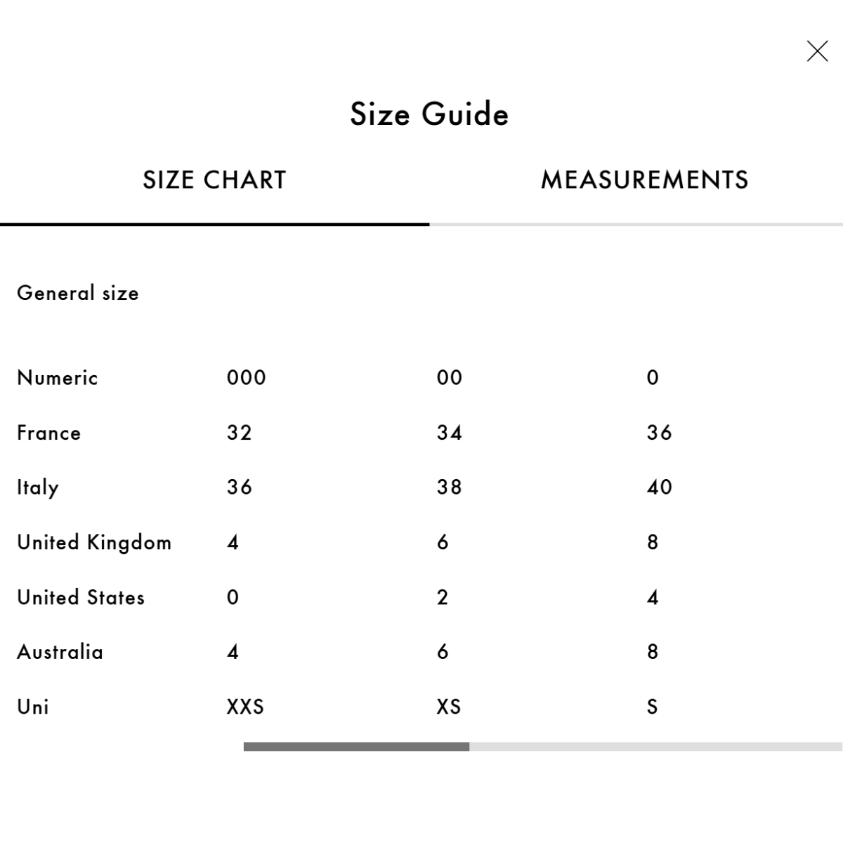Select the SIZE CHART tab
This screenshot has height=843, width=843.
(x=214, y=181)
